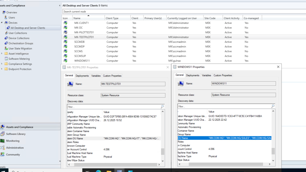
Task: Open the Software Library workspace icon
Action: (x=2, y=134)
